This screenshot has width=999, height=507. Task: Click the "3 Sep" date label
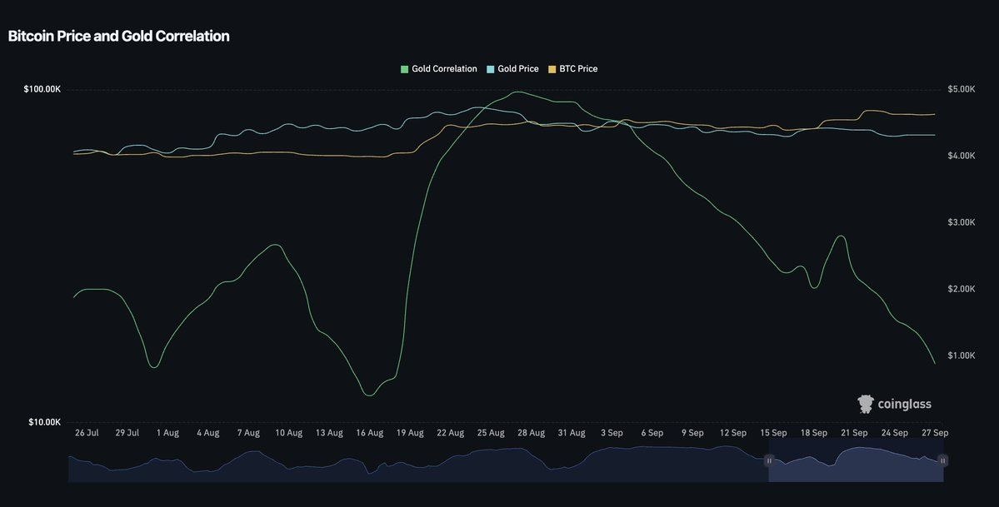612,433
